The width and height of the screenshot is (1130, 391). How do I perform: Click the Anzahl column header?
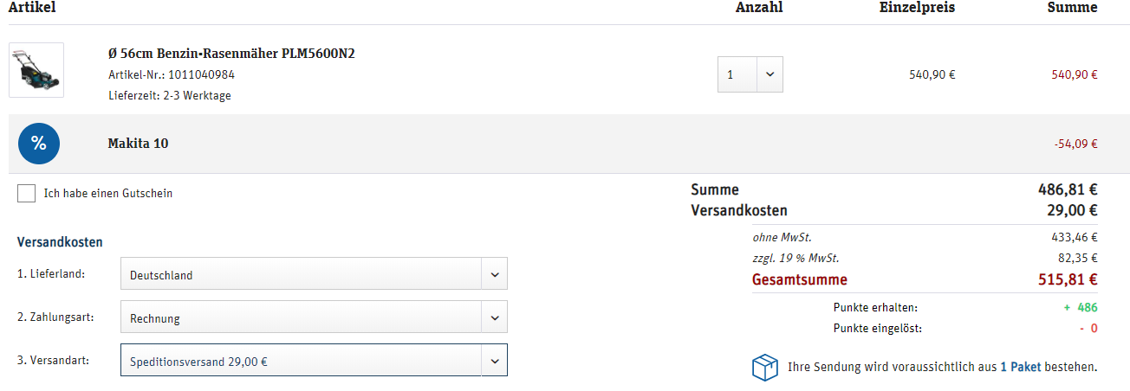click(x=759, y=8)
